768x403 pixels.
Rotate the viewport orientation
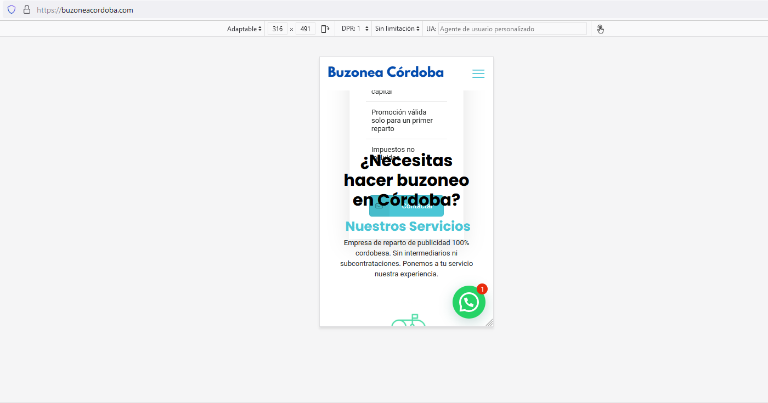point(325,29)
